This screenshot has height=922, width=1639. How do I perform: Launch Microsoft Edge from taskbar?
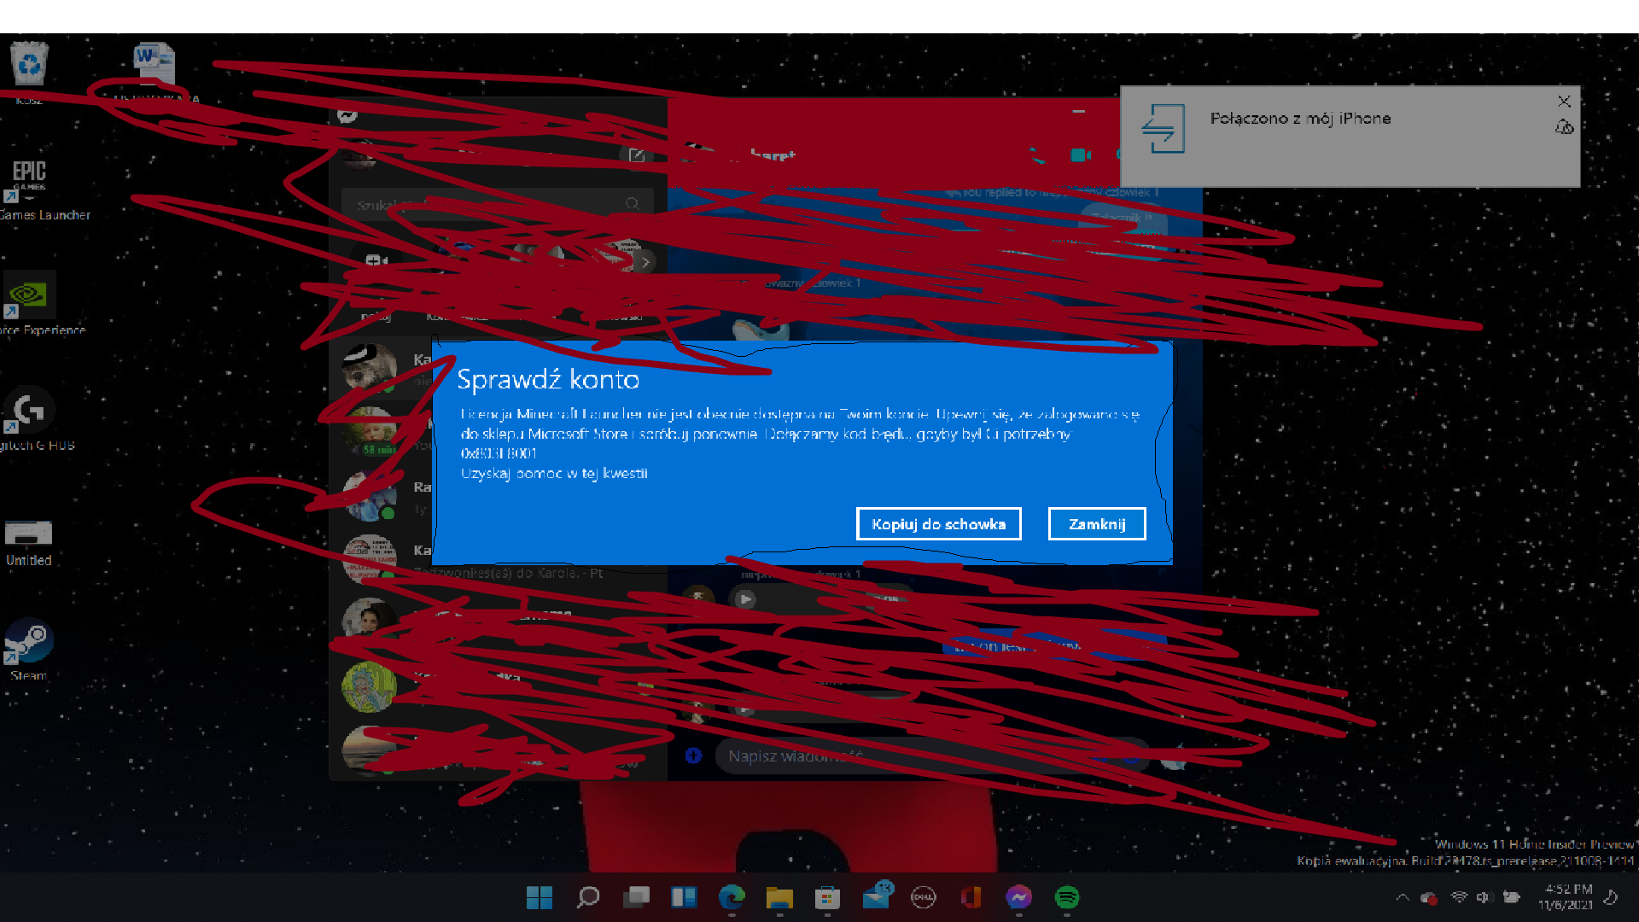tap(732, 897)
